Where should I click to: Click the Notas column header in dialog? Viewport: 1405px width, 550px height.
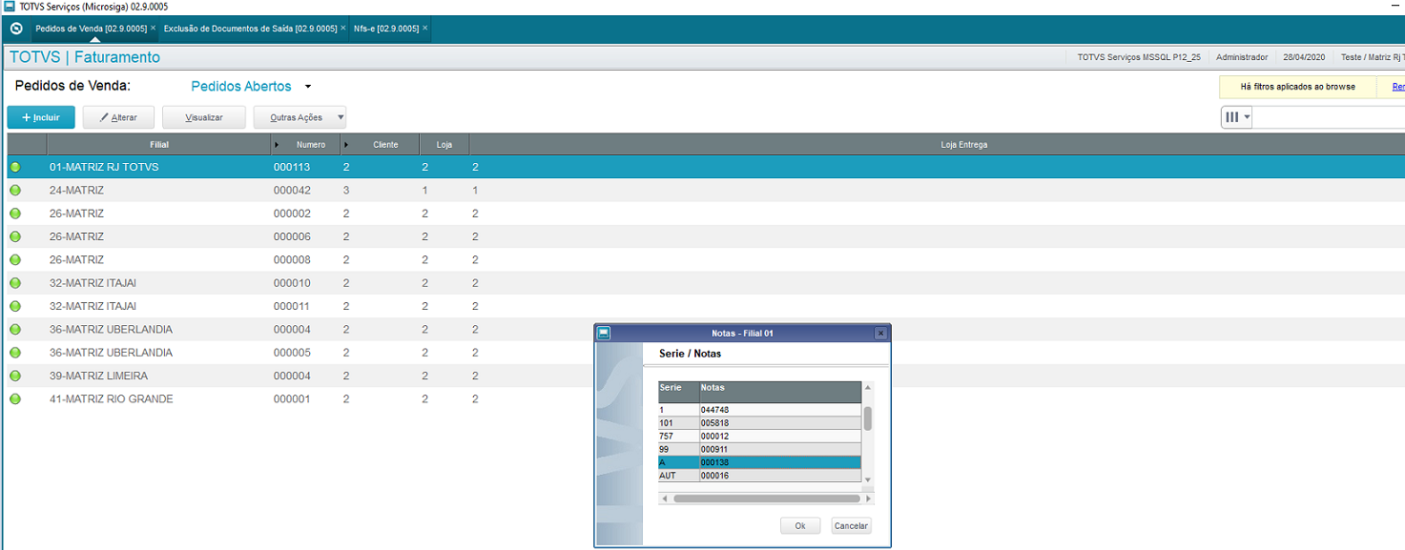[780, 392]
